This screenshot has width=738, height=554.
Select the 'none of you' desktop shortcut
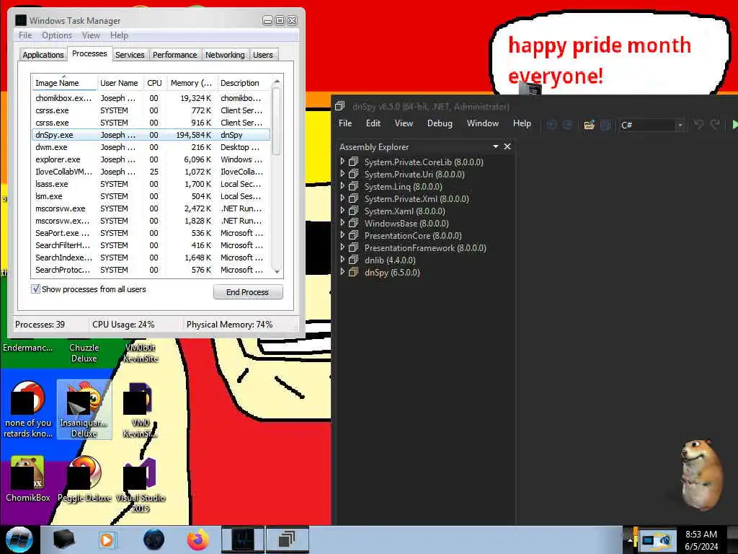[28, 410]
